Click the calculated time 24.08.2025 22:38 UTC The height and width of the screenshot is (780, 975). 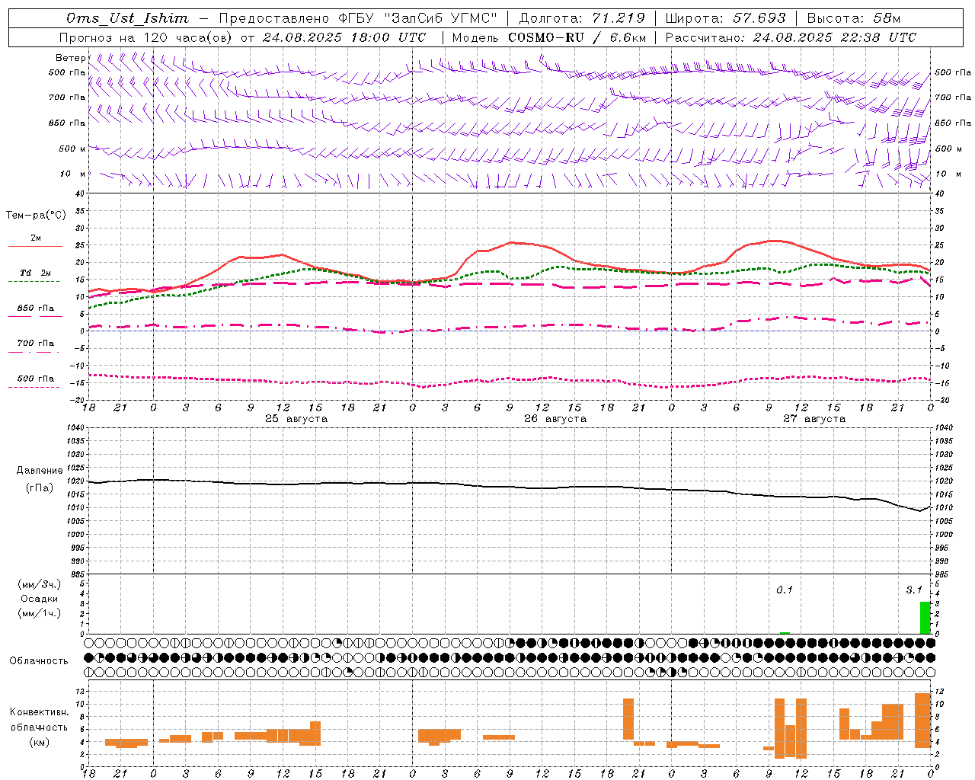834,37
